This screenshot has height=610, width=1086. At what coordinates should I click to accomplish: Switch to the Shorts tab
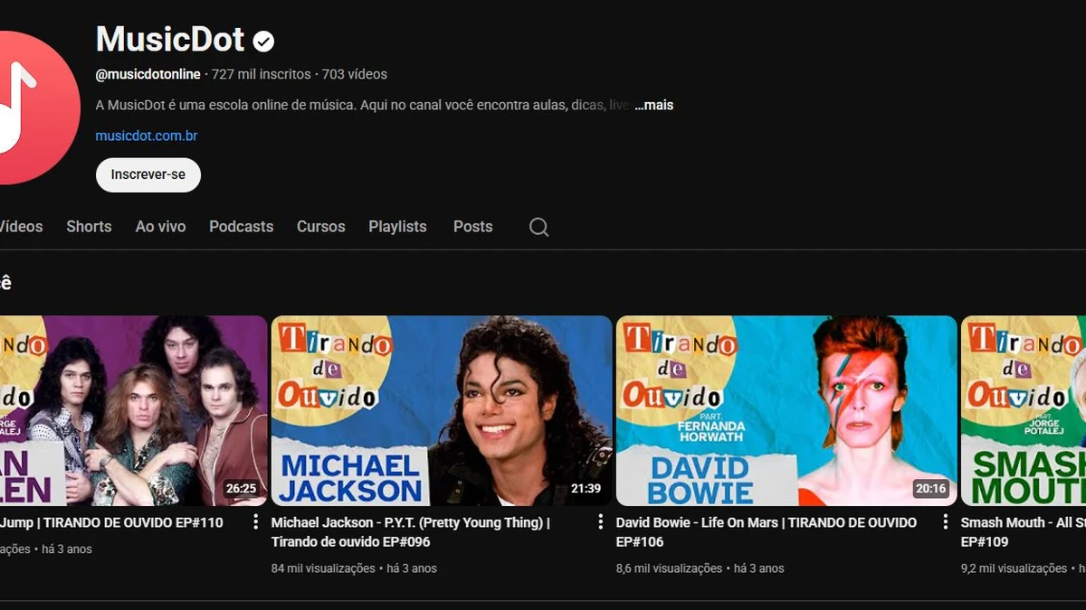click(89, 227)
